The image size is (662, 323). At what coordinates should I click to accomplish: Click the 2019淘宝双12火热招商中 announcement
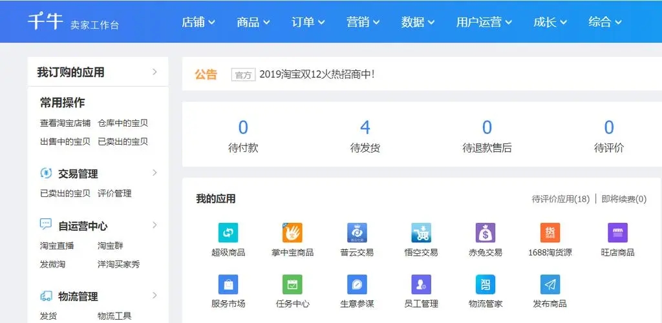click(317, 74)
